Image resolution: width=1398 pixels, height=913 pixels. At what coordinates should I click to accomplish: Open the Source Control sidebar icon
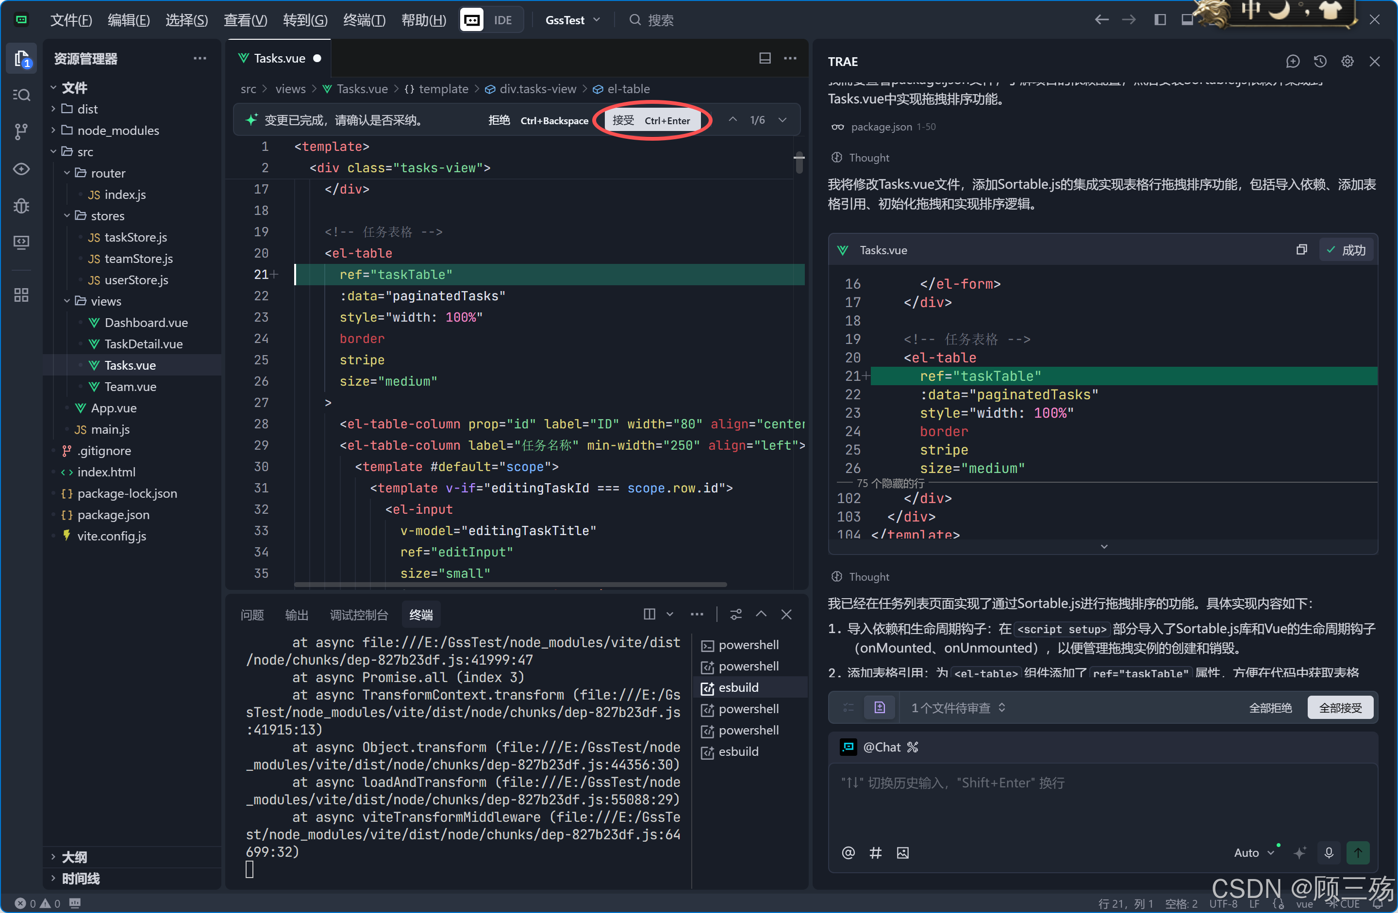click(x=21, y=131)
